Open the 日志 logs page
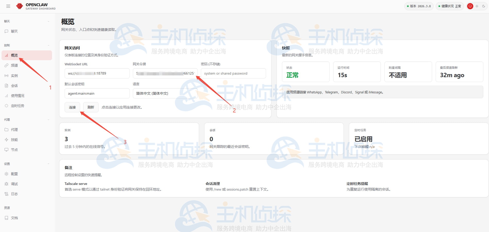This screenshot has width=489, height=232. coord(14,194)
